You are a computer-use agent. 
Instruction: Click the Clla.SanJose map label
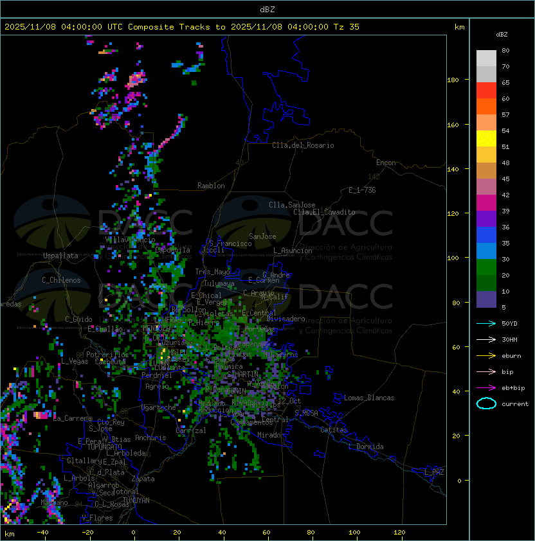(x=292, y=205)
